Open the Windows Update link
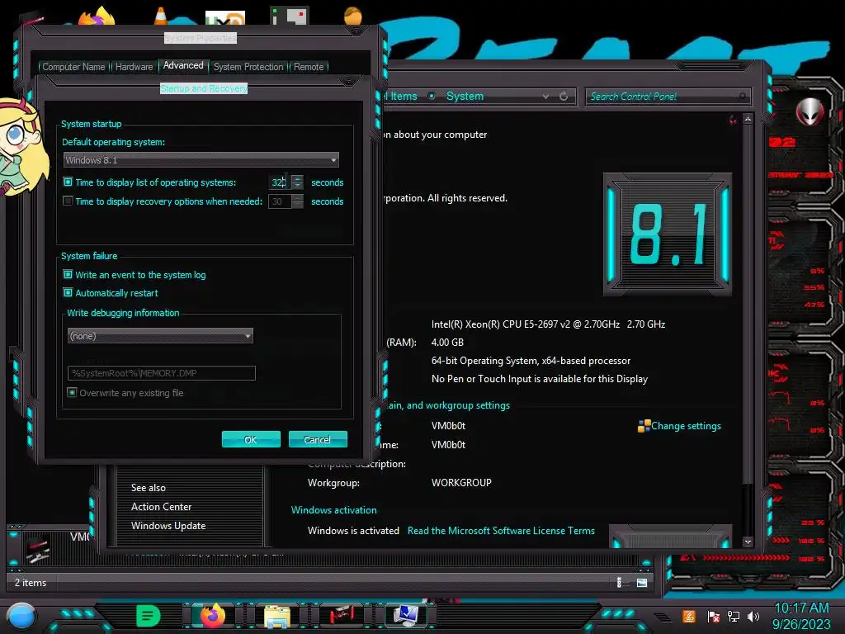 tap(168, 526)
